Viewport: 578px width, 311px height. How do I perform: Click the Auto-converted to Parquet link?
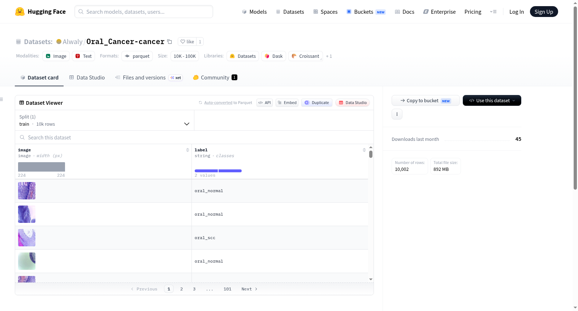click(228, 103)
